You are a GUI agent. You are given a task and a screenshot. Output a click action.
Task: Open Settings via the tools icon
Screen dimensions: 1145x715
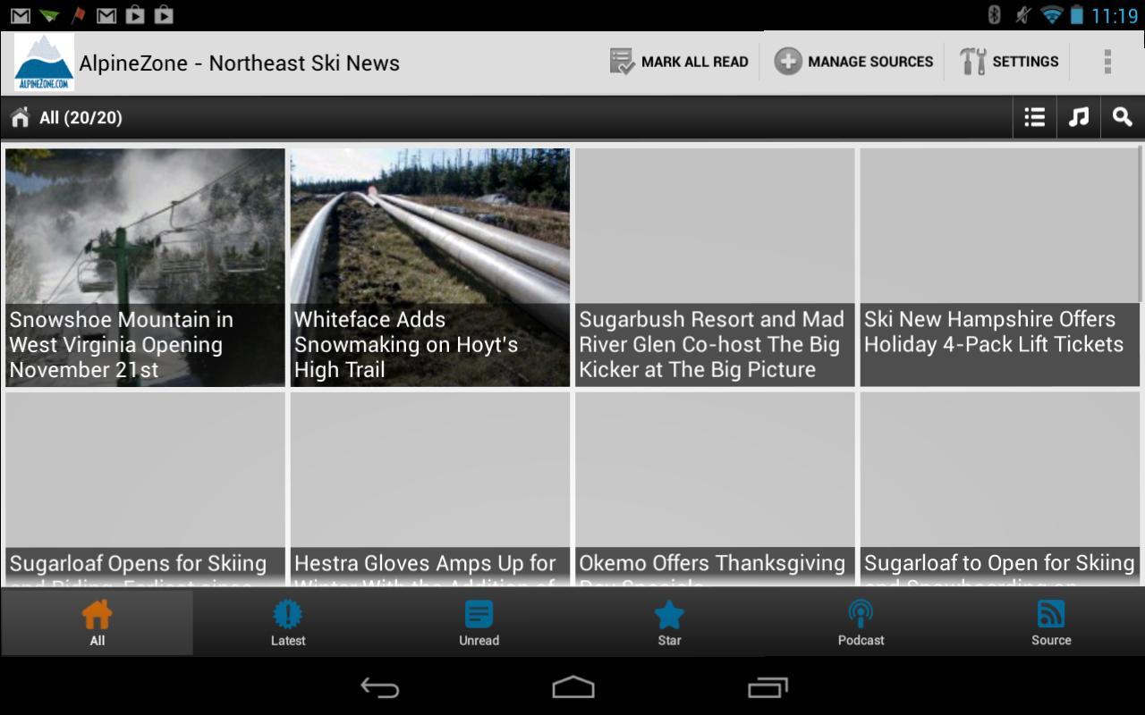click(1009, 61)
